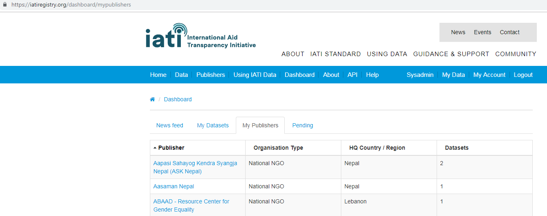Open the COMMUNITY menu
Image resolution: width=547 pixels, height=216 pixels.
point(516,54)
